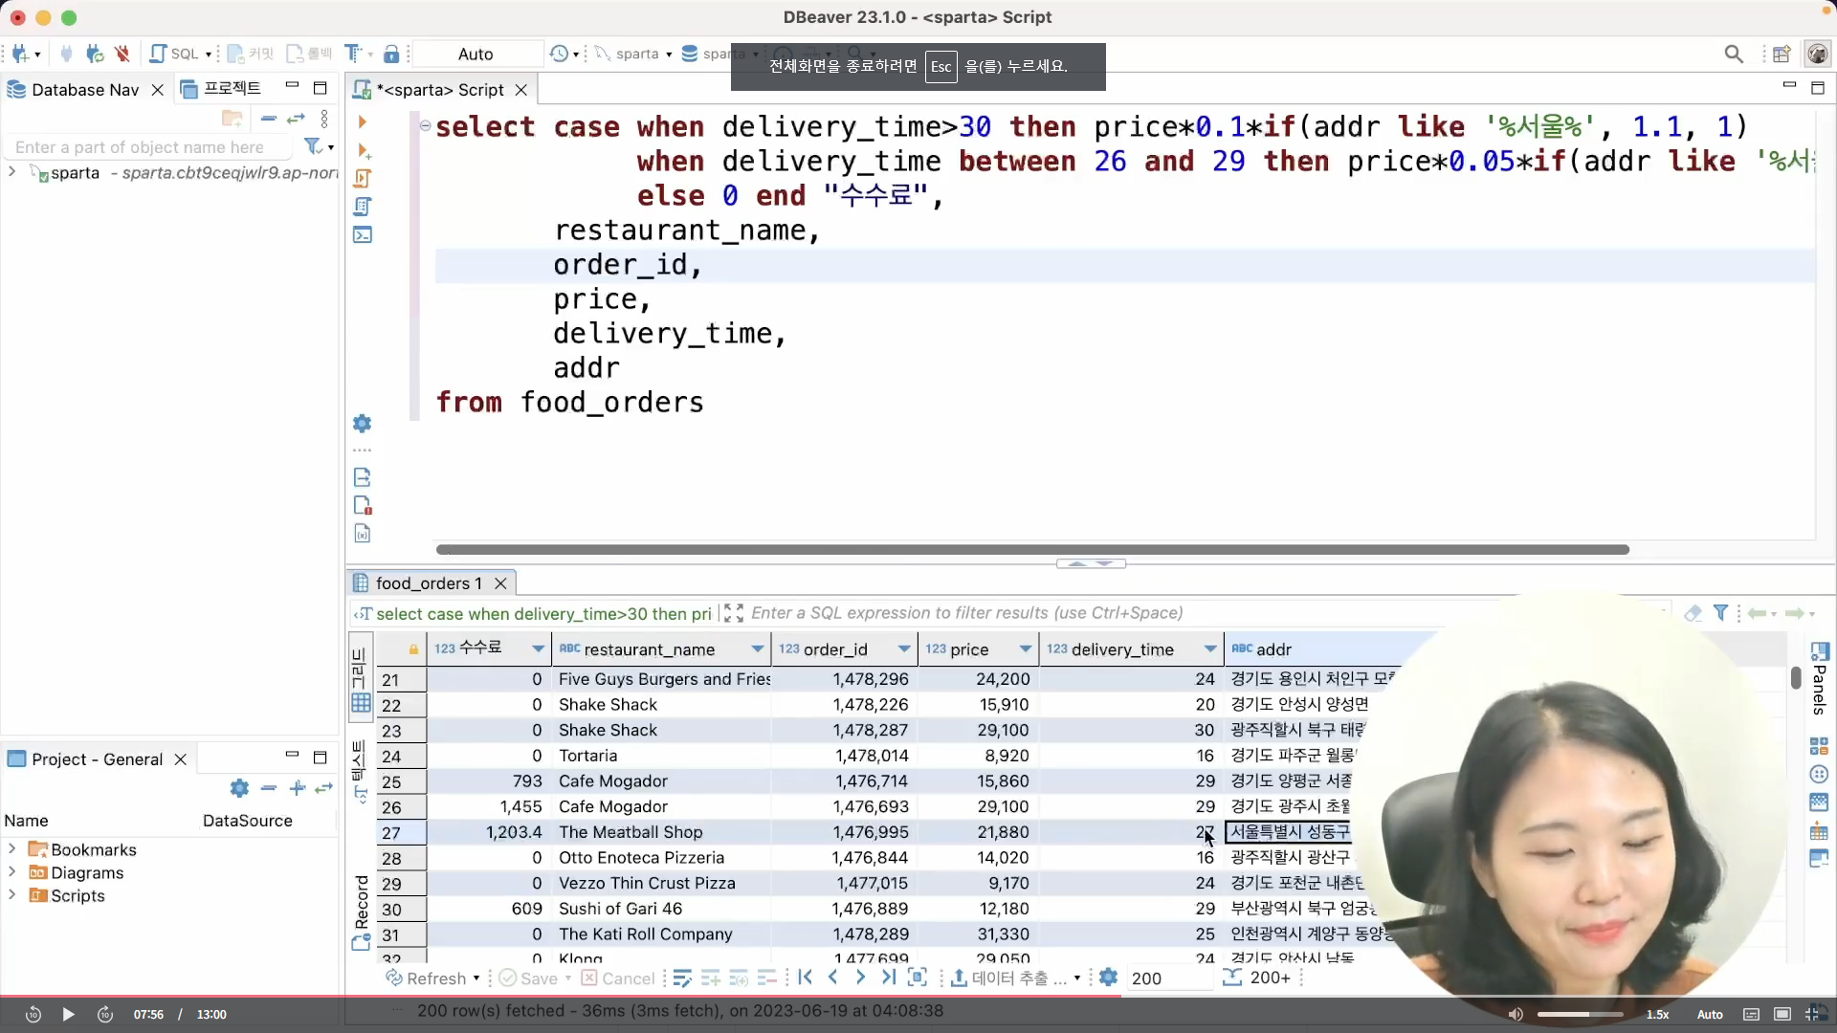Fold the select statement in the editor
Viewport: 1837px width, 1033px height.
click(x=425, y=125)
